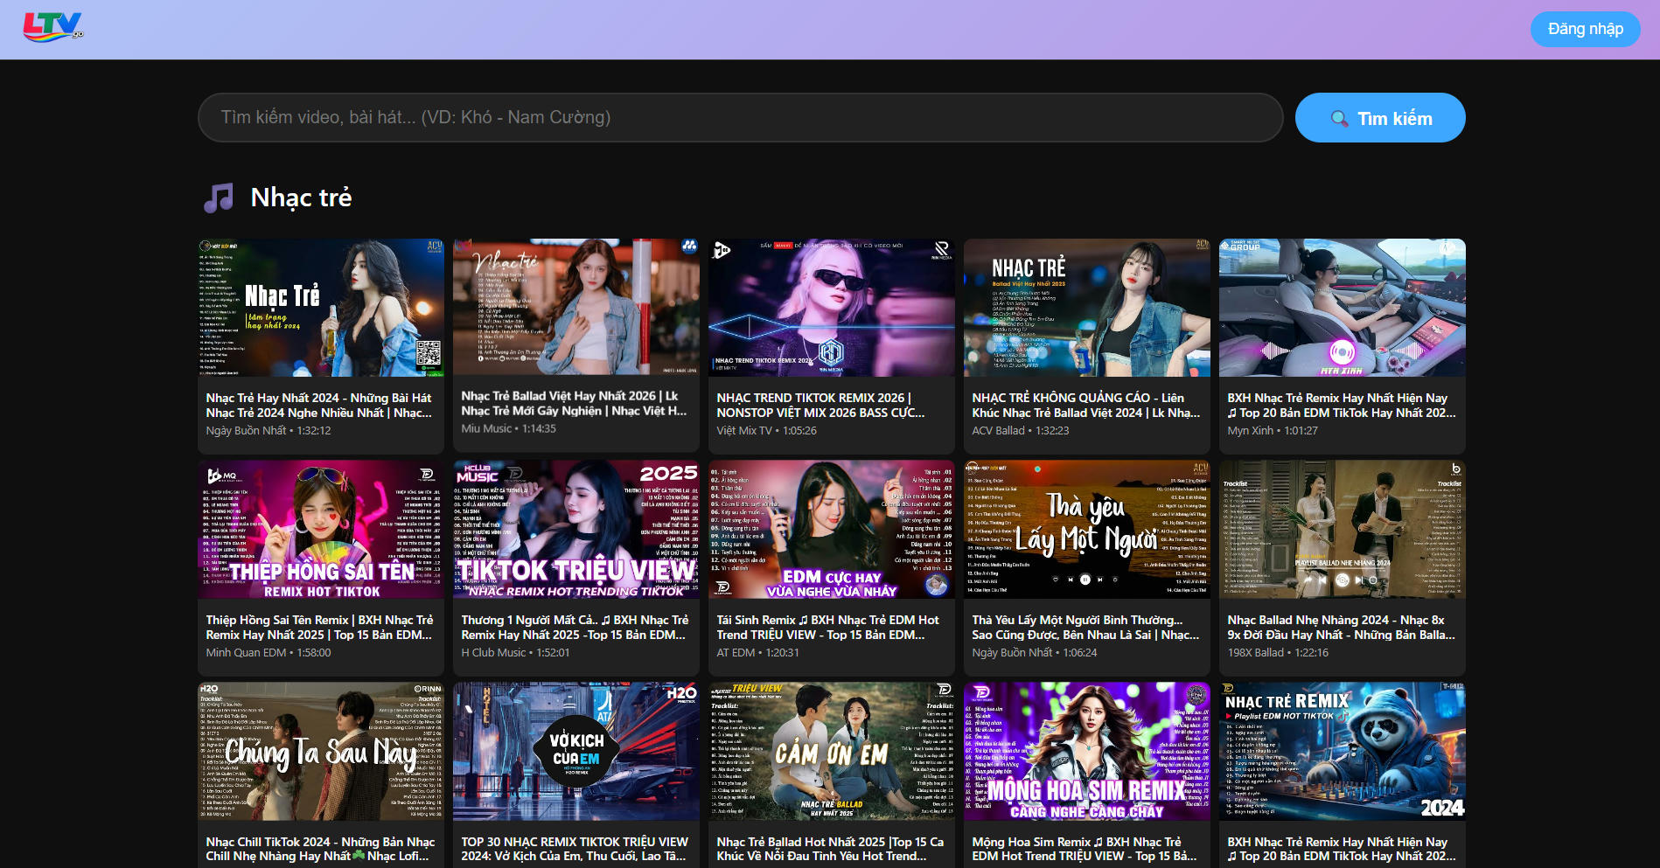Select Thiệp Hồng Sai Tên remix thumbnail
This screenshot has width=1660, height=868.
coord(321,530)
